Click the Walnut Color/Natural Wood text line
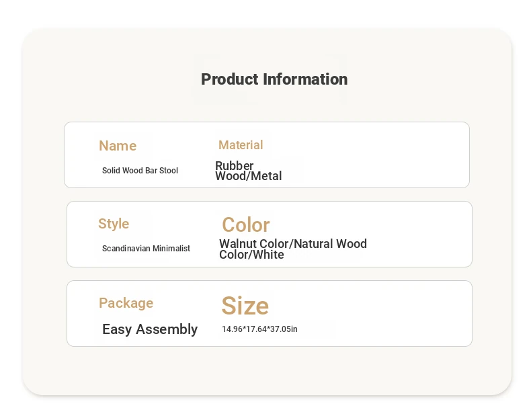 pyautogui.click(x=293, y=244)
